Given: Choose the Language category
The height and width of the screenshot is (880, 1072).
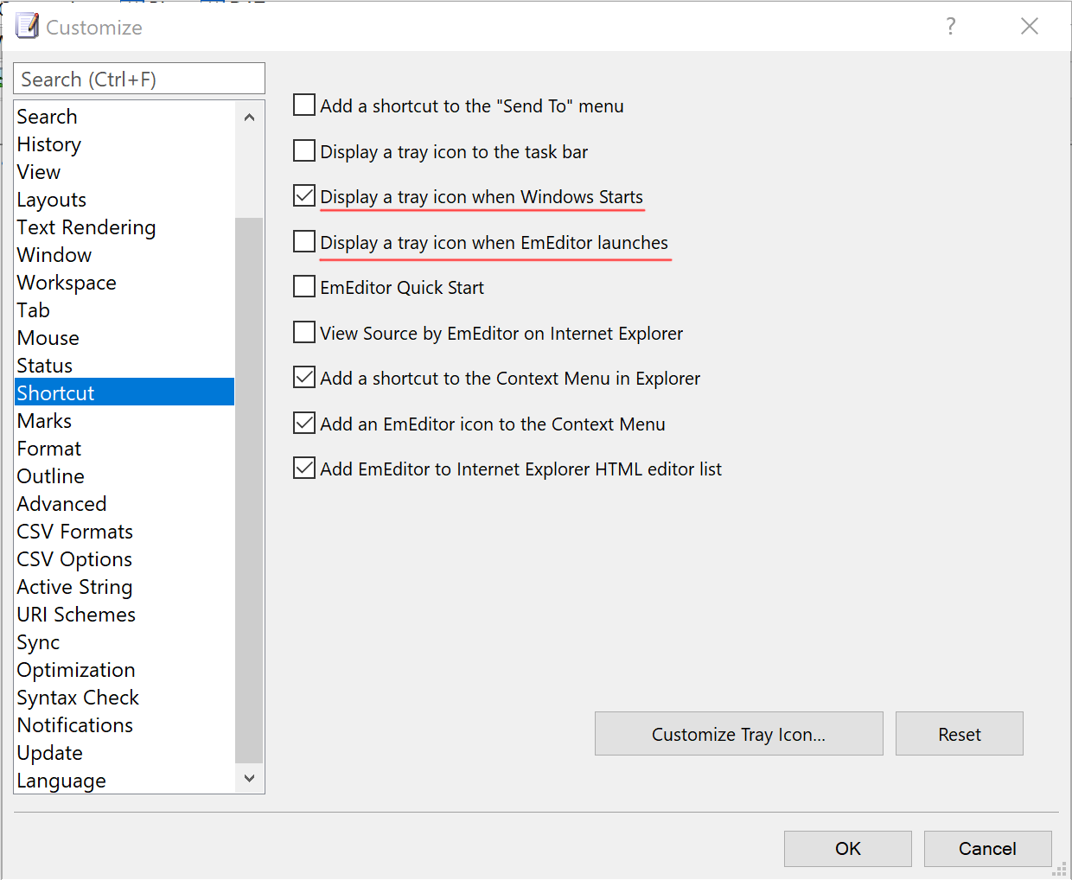Looking at the screenshot, I should tap(124, 780).
